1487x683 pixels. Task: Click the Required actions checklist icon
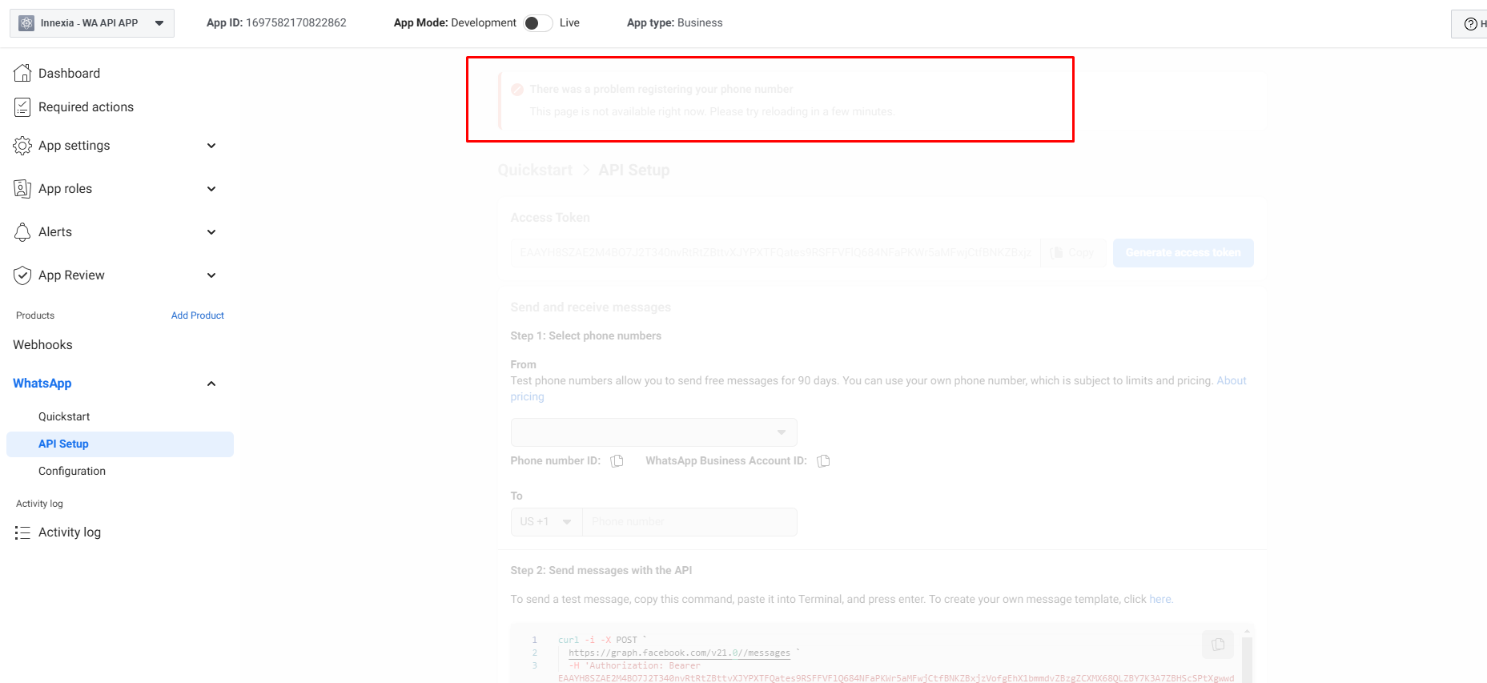22,107
